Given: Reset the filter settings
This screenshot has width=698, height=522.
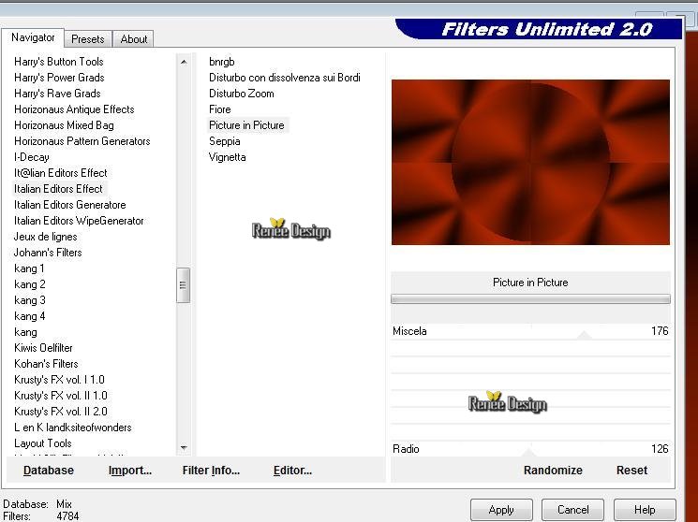Looking at the screenshot, I should coord(631,470).
